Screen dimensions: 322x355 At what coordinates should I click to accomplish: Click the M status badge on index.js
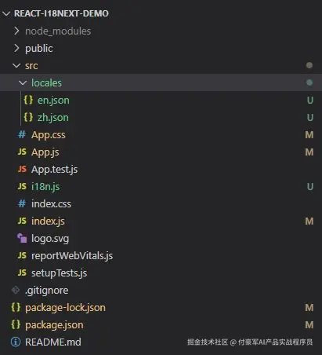309,221
